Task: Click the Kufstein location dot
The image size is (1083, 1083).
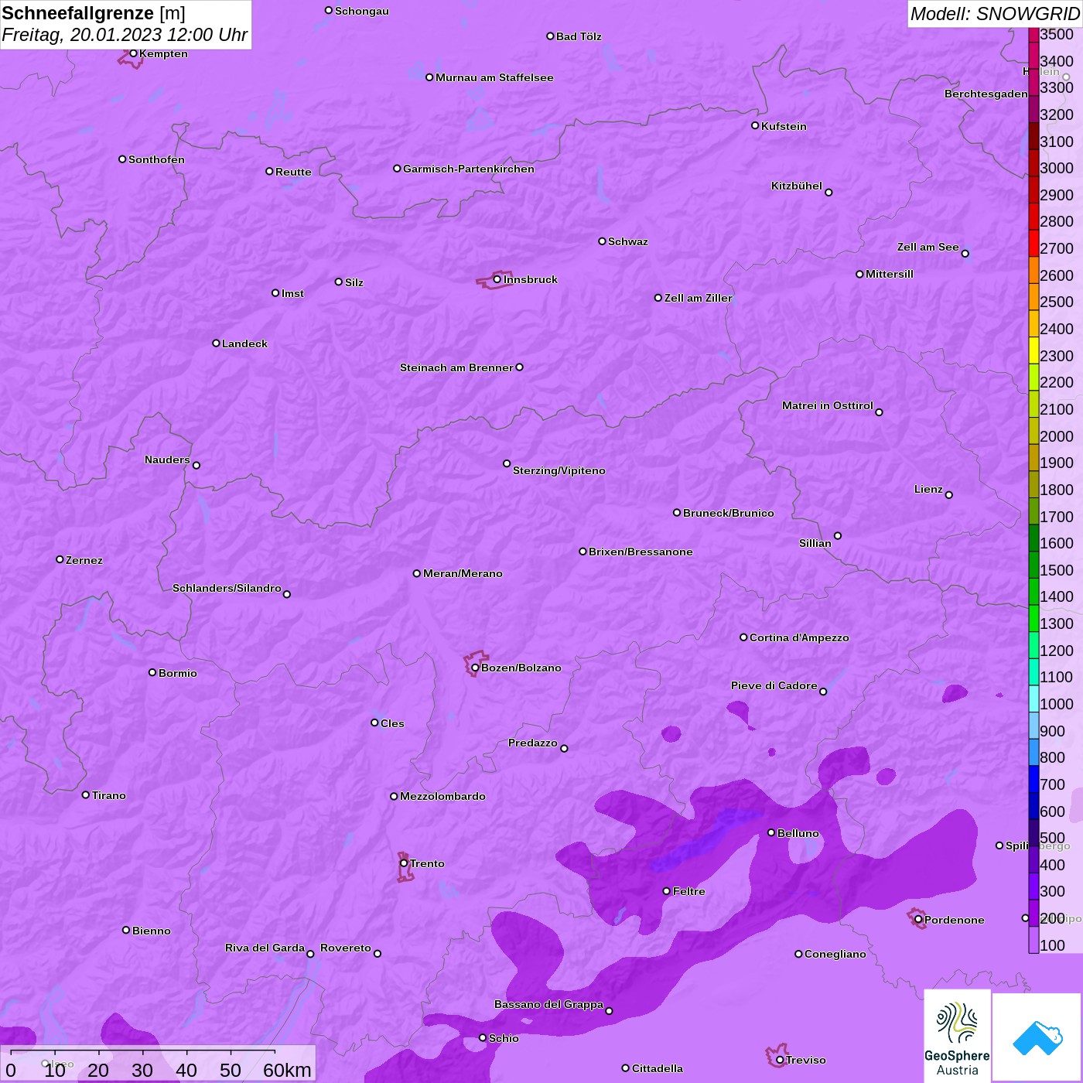Action: click(x=755, y=125)
